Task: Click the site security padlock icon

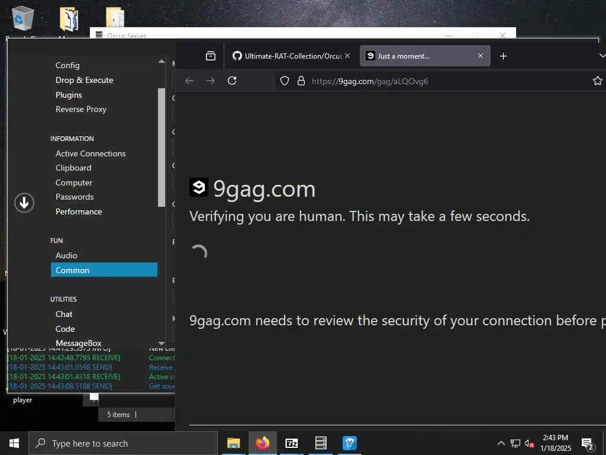Action: coord(301,81)
